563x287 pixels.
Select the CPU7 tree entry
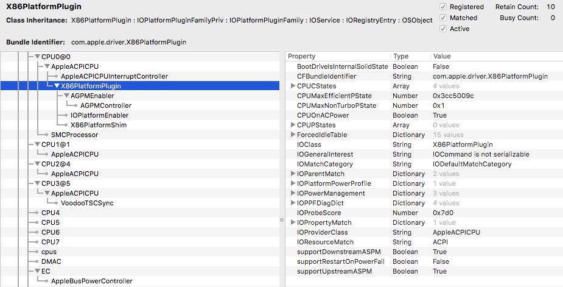point(51,242)
